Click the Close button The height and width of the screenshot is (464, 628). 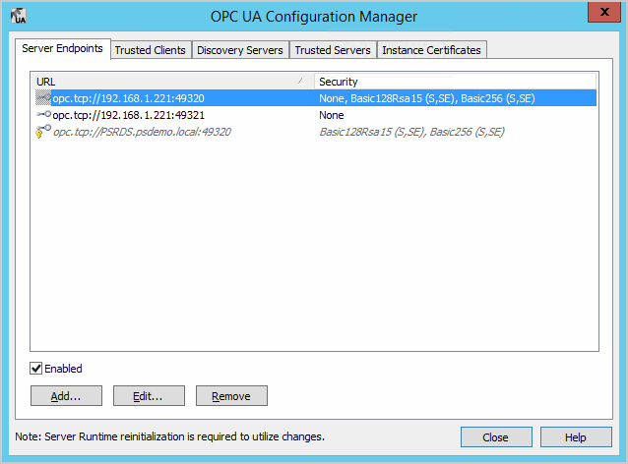[x=496, y=436]
